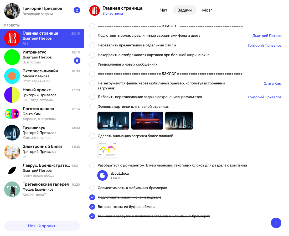This screenshot has width=289, height=236.
Task: Open Третьяковская галерея avatar
Action: [x=12, y=189]
